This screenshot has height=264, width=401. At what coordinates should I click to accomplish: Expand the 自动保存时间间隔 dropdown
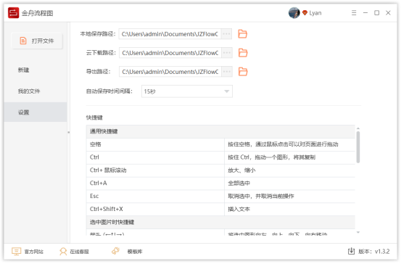click(187, 91)
